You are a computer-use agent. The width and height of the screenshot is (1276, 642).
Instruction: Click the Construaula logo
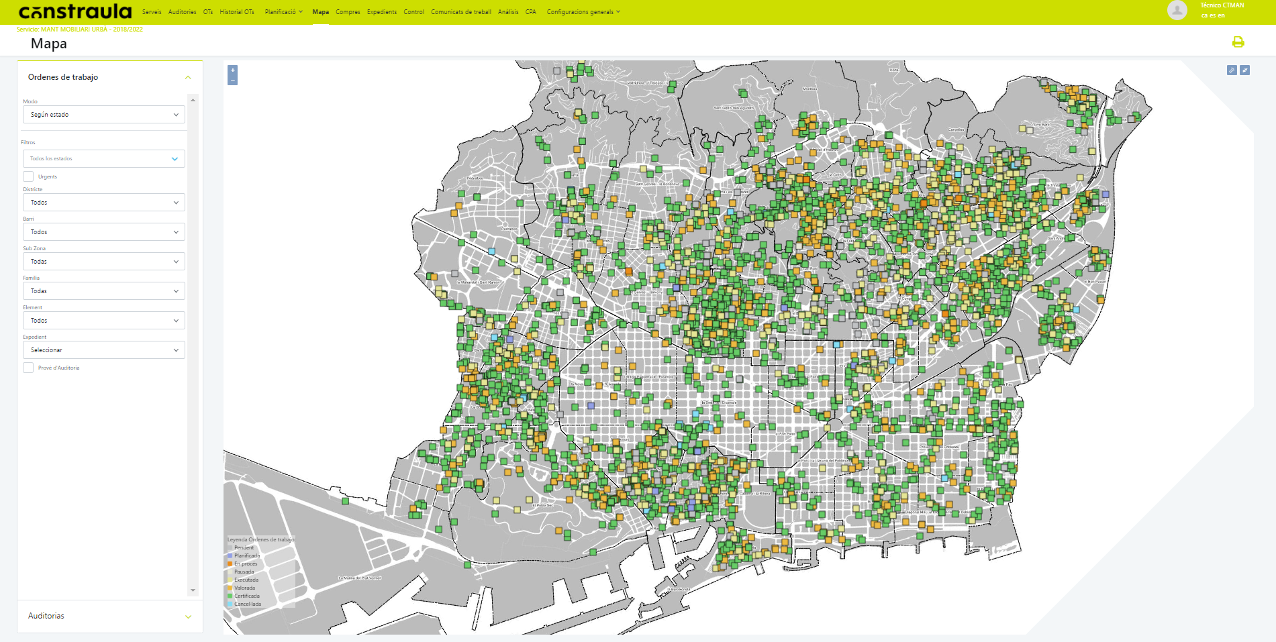(x=75, y=11)
